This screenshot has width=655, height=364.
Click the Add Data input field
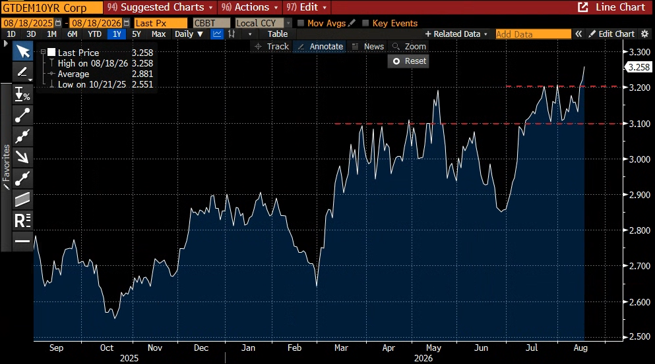pyautogui.click(x=534, y=34)
